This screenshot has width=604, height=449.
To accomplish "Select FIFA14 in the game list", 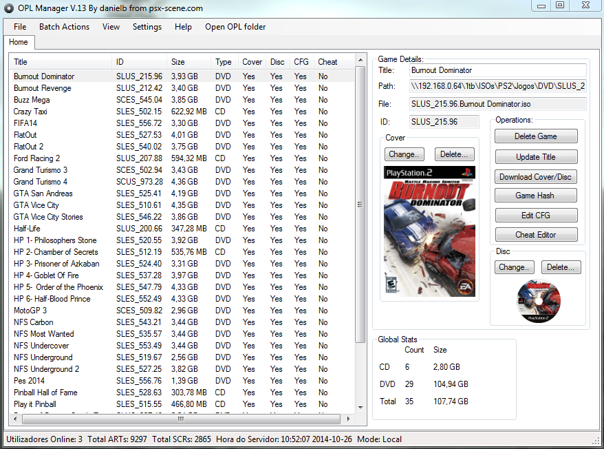I will 182,123.
